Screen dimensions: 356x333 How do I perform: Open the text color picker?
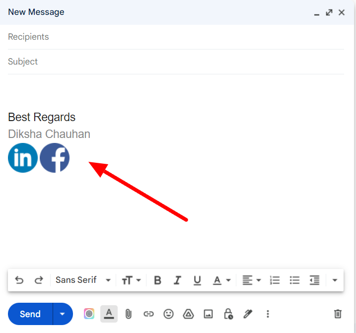click(221, 280)
